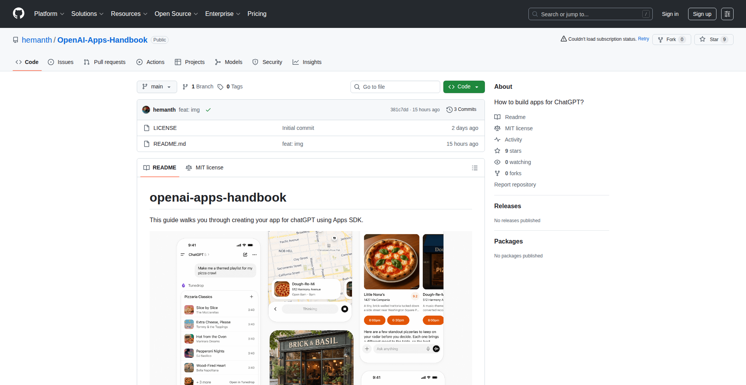Screen dimensions: 746x385
Task: Click the Brick & Basil storefront image
Action: pyautogui.click(x=312, y=357)
